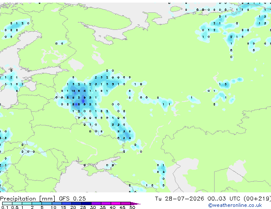
Task: Click the '20' legend scale label
Action: 73,207
